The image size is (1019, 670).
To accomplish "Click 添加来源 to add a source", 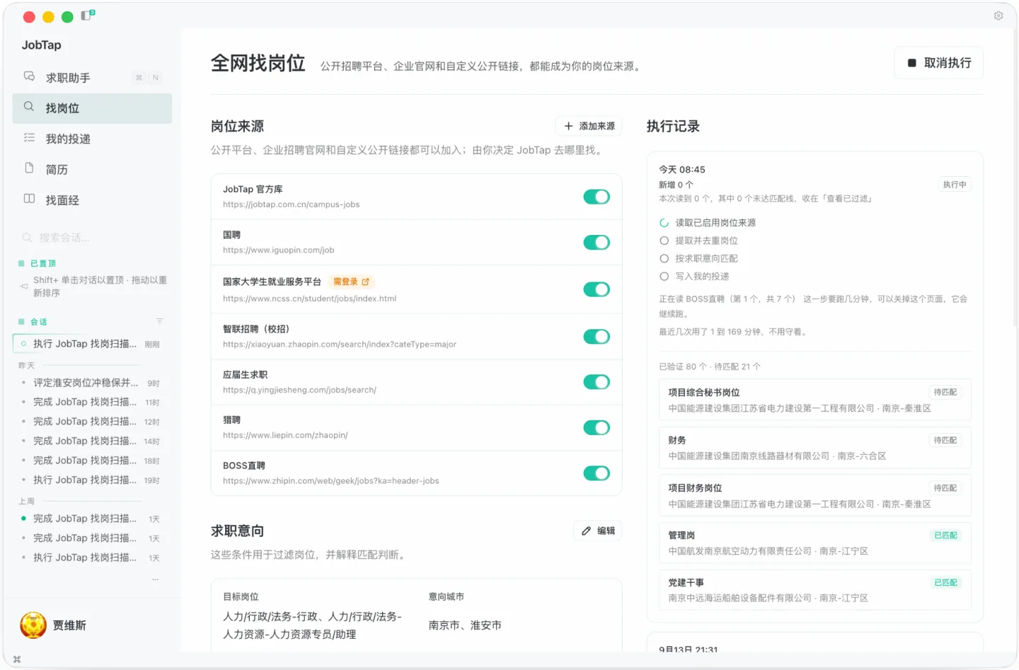I will (x=589, y=126).
